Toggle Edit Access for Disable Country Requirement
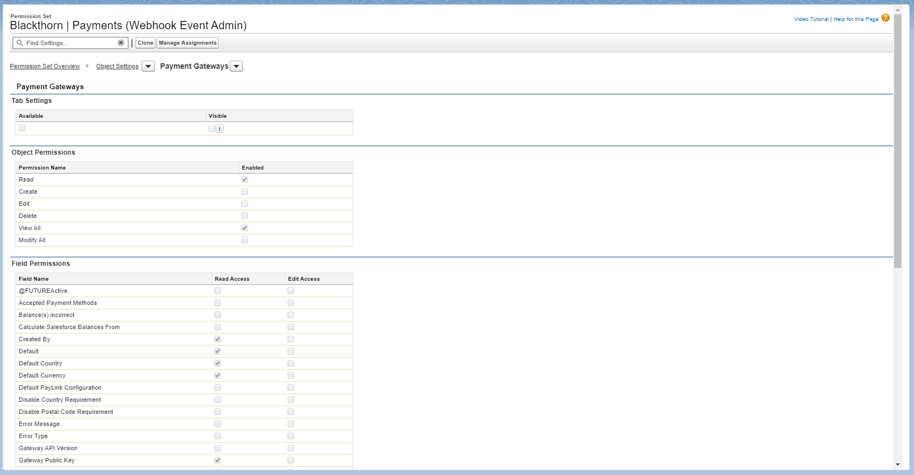914x475 pixels. point(291,400)
